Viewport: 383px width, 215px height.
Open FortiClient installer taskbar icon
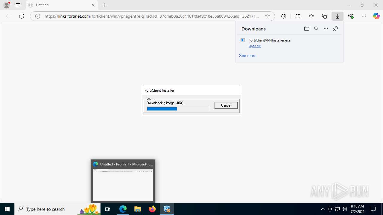[x=167, y=209]
